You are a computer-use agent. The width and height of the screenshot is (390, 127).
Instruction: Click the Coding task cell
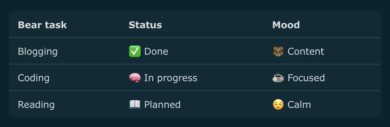tap(33, 78)
